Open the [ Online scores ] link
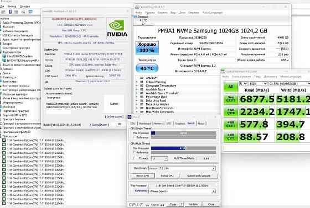The height and width of the screenshot is (208, 310). [114, 117]
